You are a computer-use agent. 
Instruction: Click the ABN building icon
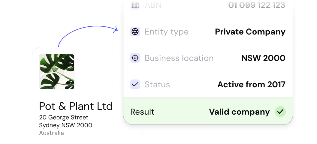tap(135, 5)
